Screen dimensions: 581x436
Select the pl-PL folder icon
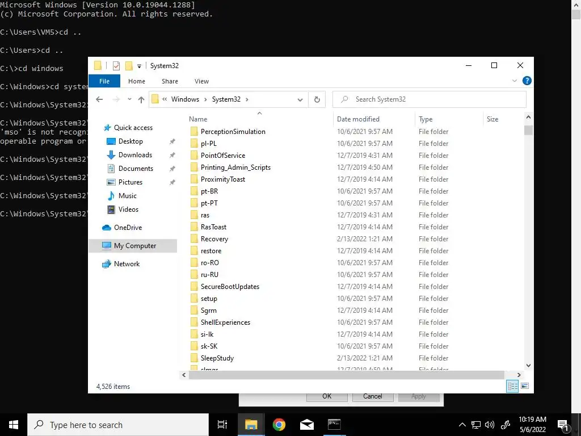tap(194, 144)
